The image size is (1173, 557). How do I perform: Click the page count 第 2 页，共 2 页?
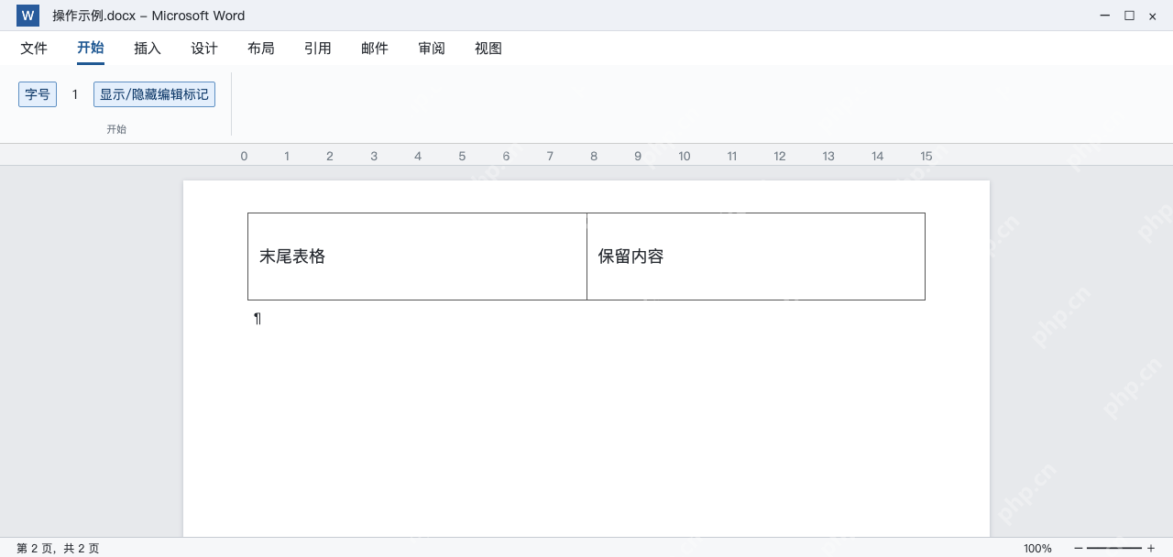point(58,548)
